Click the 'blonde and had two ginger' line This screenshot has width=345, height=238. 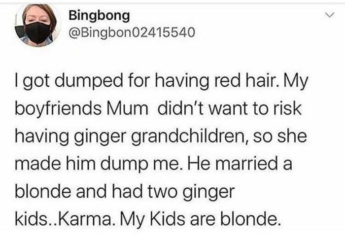[125, 192]
